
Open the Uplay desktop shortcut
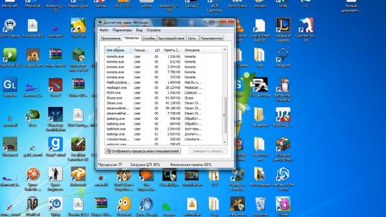point(55,206)
